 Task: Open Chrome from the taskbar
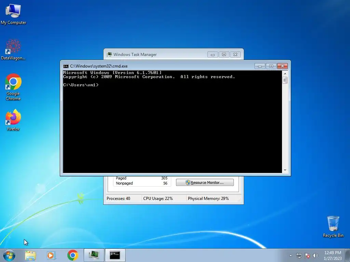(x=72, y=255)
